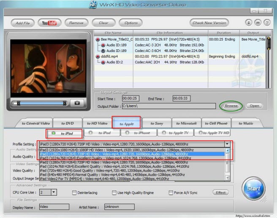
Task: Choose iPad 720x480 Good Quality profile
Action: pos(132,171)
